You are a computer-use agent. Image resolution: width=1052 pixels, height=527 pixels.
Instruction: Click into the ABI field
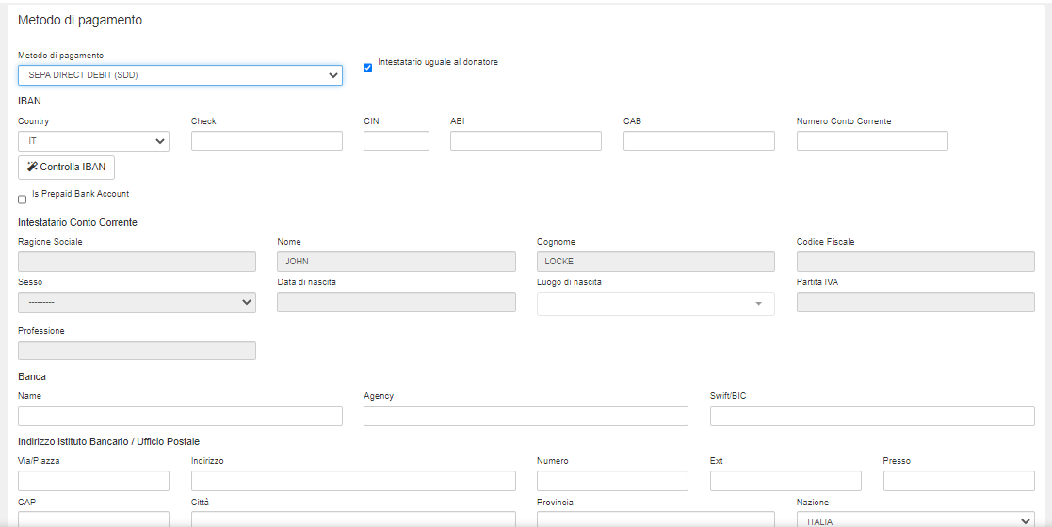[526, 141]
